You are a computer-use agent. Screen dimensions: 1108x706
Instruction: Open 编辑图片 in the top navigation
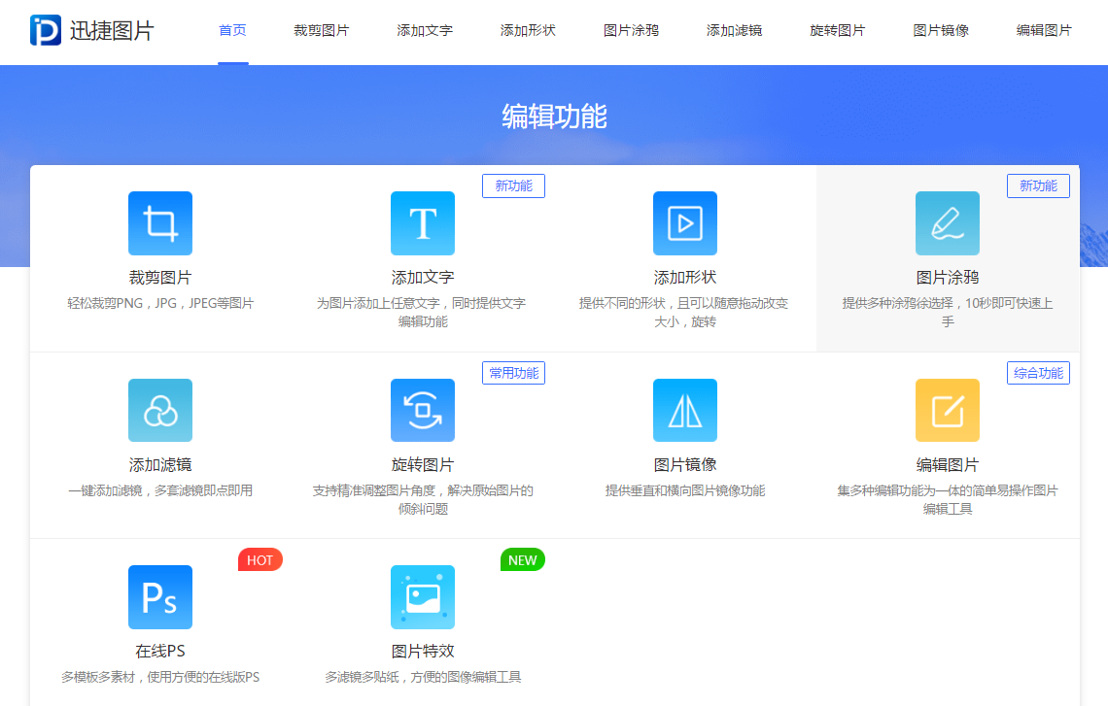(1044, 30)
